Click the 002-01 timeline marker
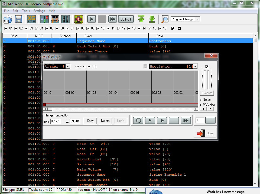Screen dimensions: 260x194 (x=135, y=93)
